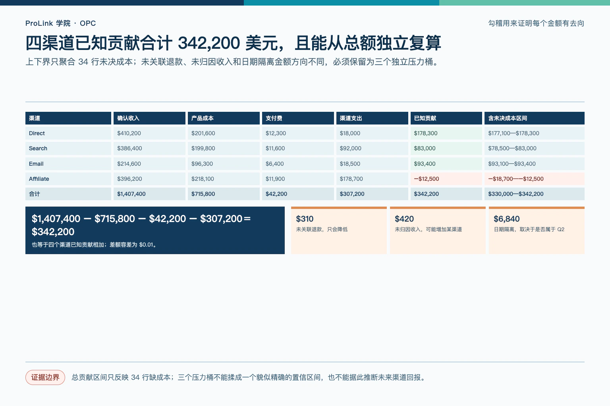Click Direct payment fee $12,300

[x=298, y=133]
